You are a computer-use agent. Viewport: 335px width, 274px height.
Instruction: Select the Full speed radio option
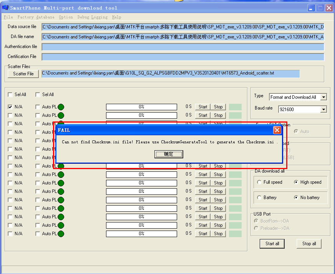[259, 182]
